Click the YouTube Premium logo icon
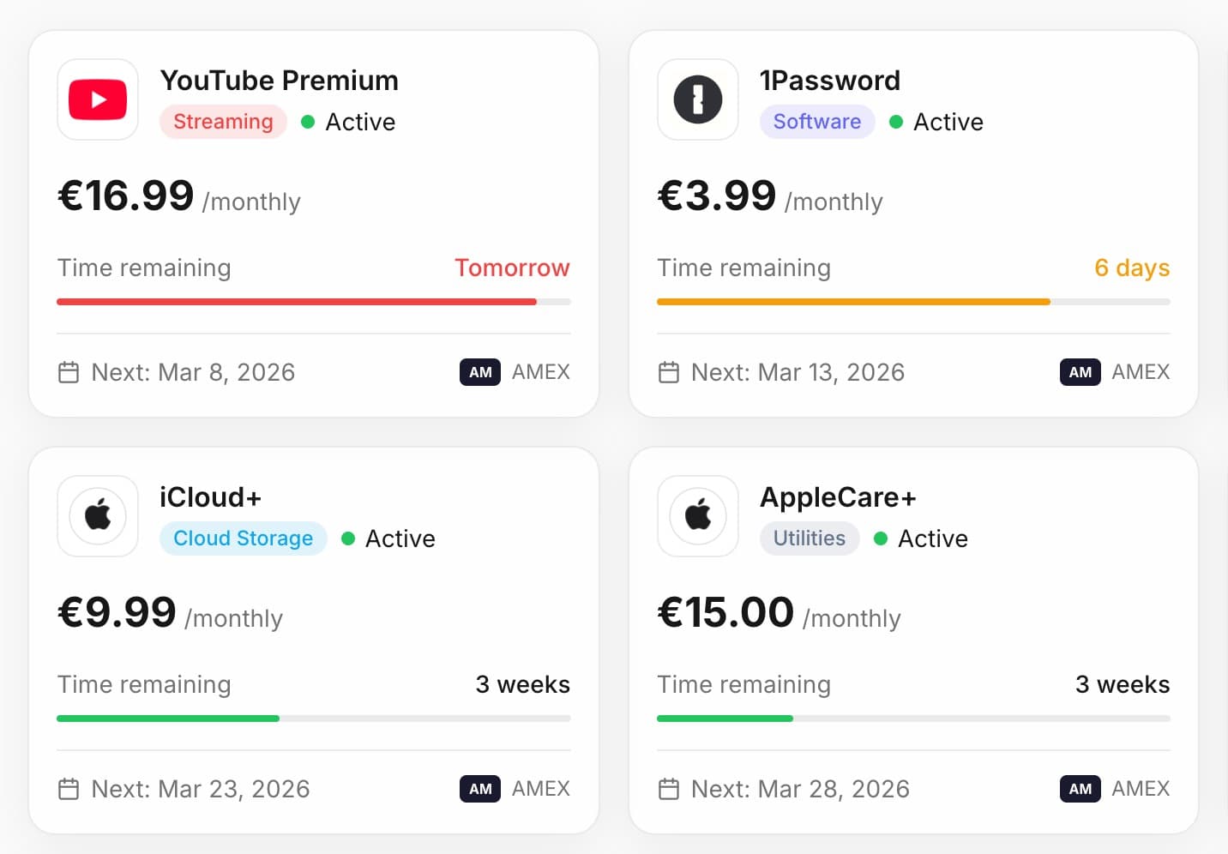The height and width of the screenshot is (854, 1228). coord(97,99)
